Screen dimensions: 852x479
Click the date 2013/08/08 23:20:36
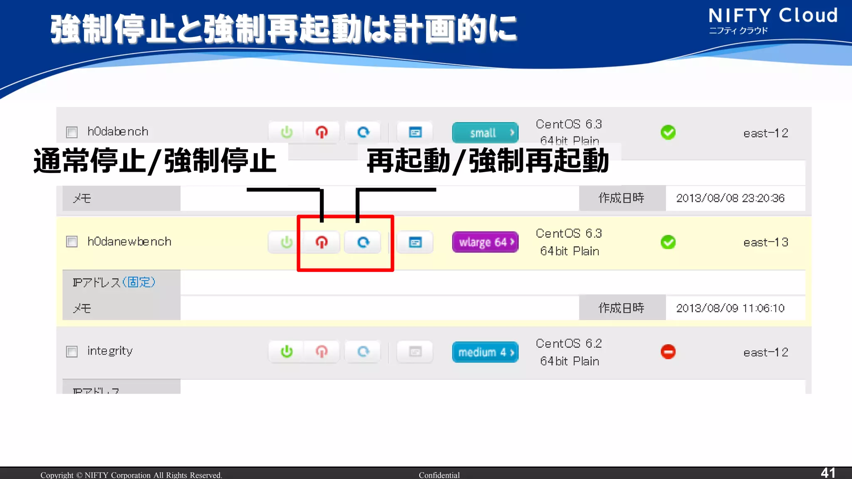coord(731,198)
